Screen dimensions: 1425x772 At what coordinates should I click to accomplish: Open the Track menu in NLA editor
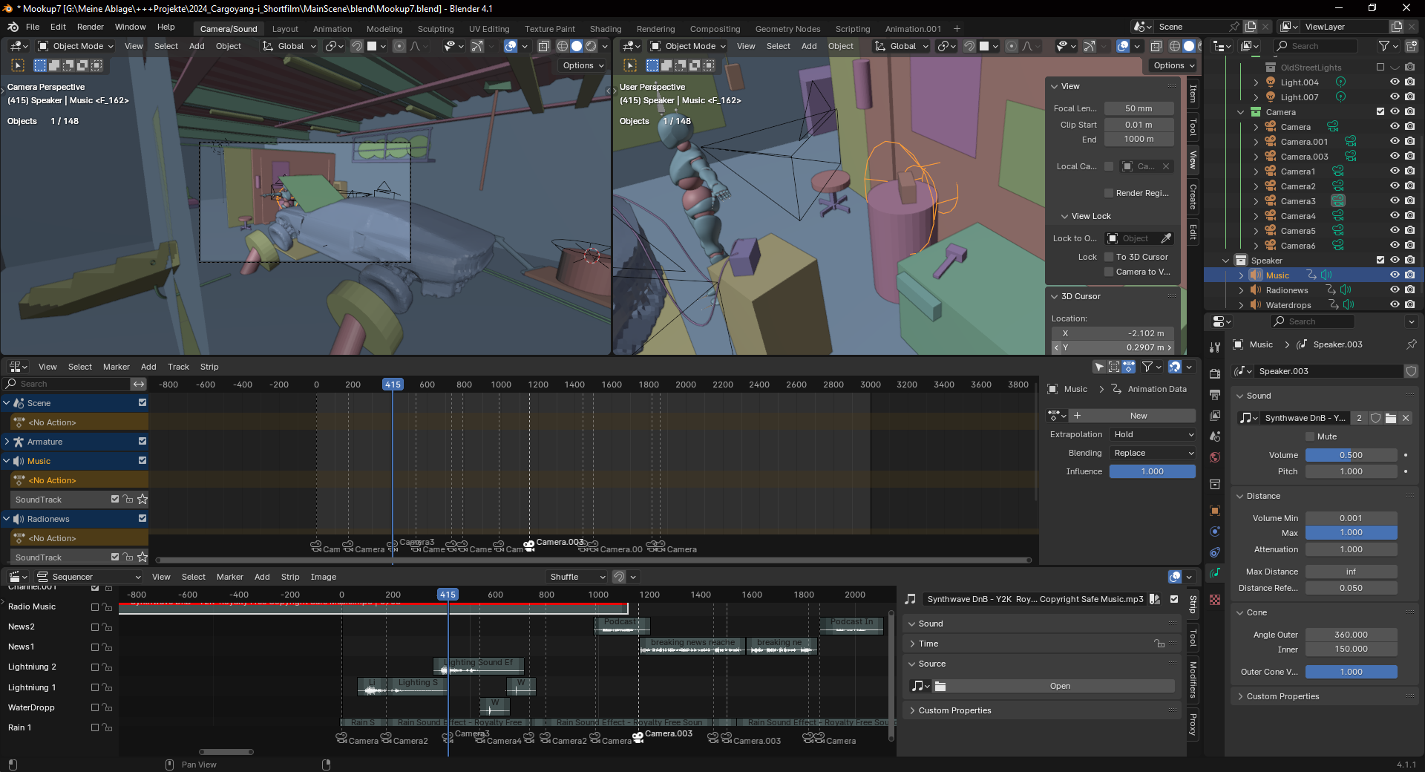[178, 367]
